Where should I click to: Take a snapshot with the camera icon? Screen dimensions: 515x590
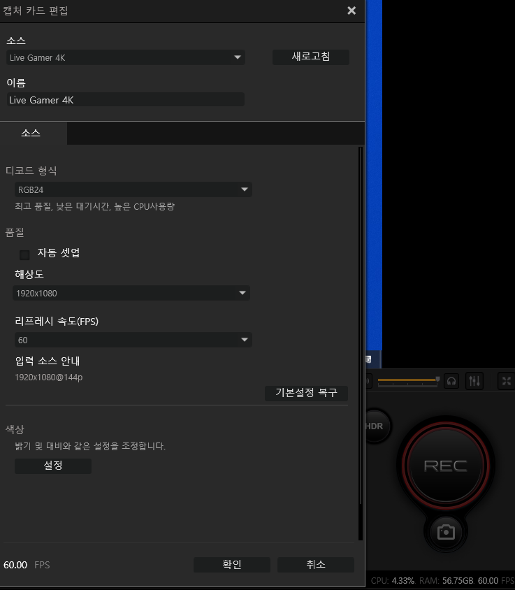point(446,532)
